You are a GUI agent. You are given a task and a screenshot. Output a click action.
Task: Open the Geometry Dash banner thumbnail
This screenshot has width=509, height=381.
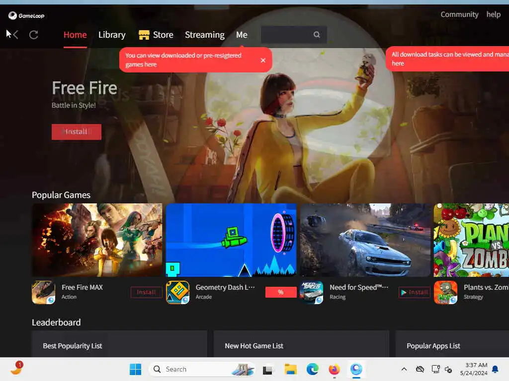click(x=231, y=240)
